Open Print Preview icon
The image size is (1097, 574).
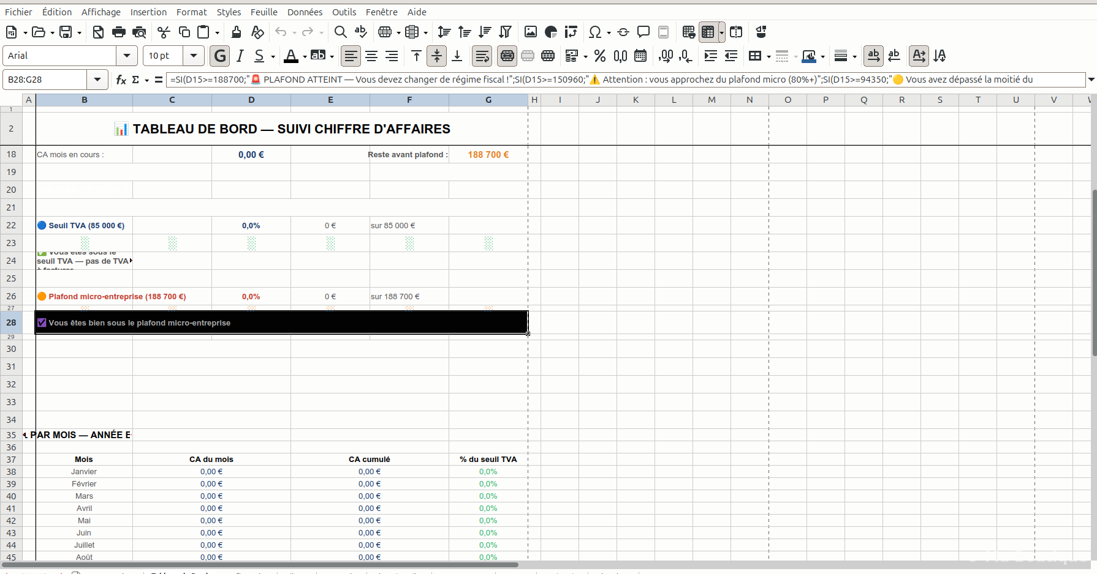tap(140, 32)
